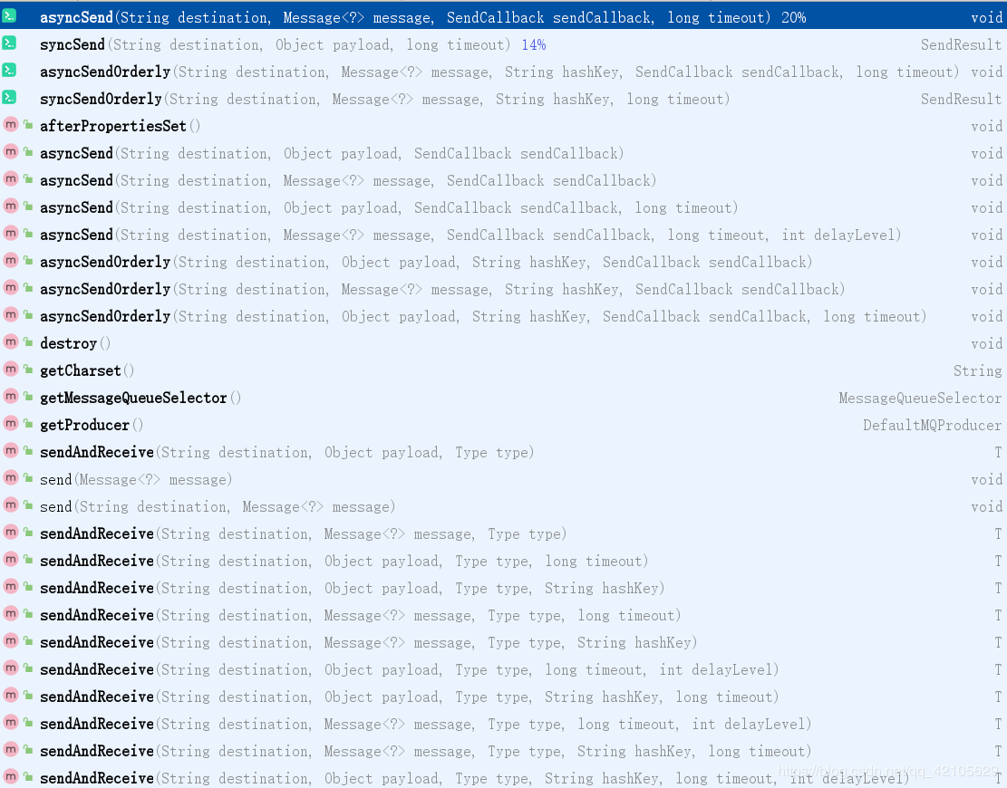Image resolution: width=1007 pixels, height=788 pixels.
Task: Click the method icon next to destroy()
Action: click(11, 343)
